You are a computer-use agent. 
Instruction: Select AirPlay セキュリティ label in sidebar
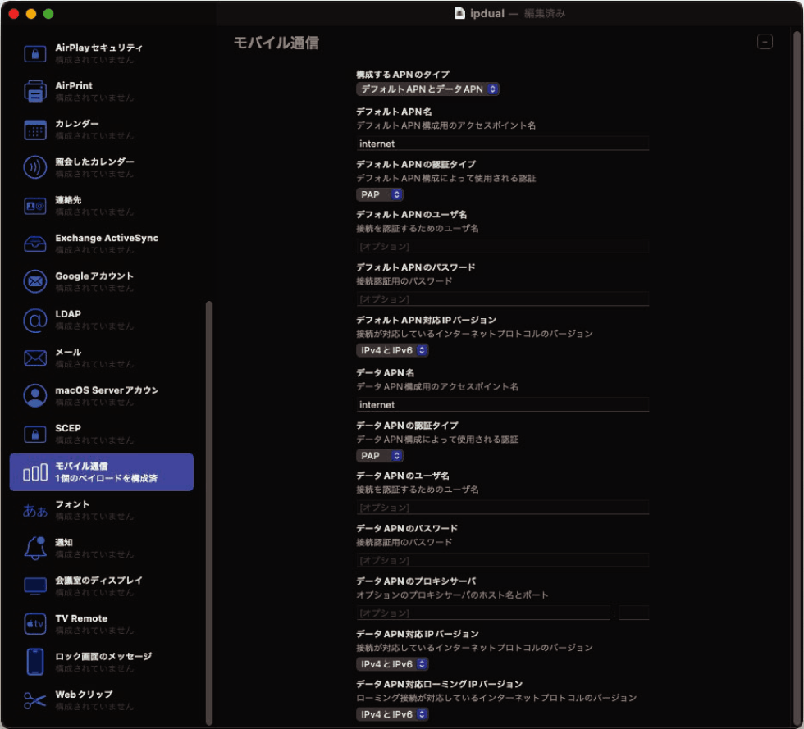99,48
